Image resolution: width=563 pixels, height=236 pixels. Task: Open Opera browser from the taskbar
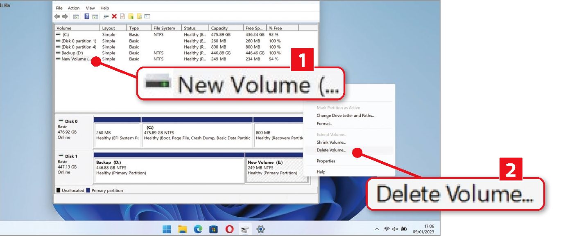[x=229, y=229]
